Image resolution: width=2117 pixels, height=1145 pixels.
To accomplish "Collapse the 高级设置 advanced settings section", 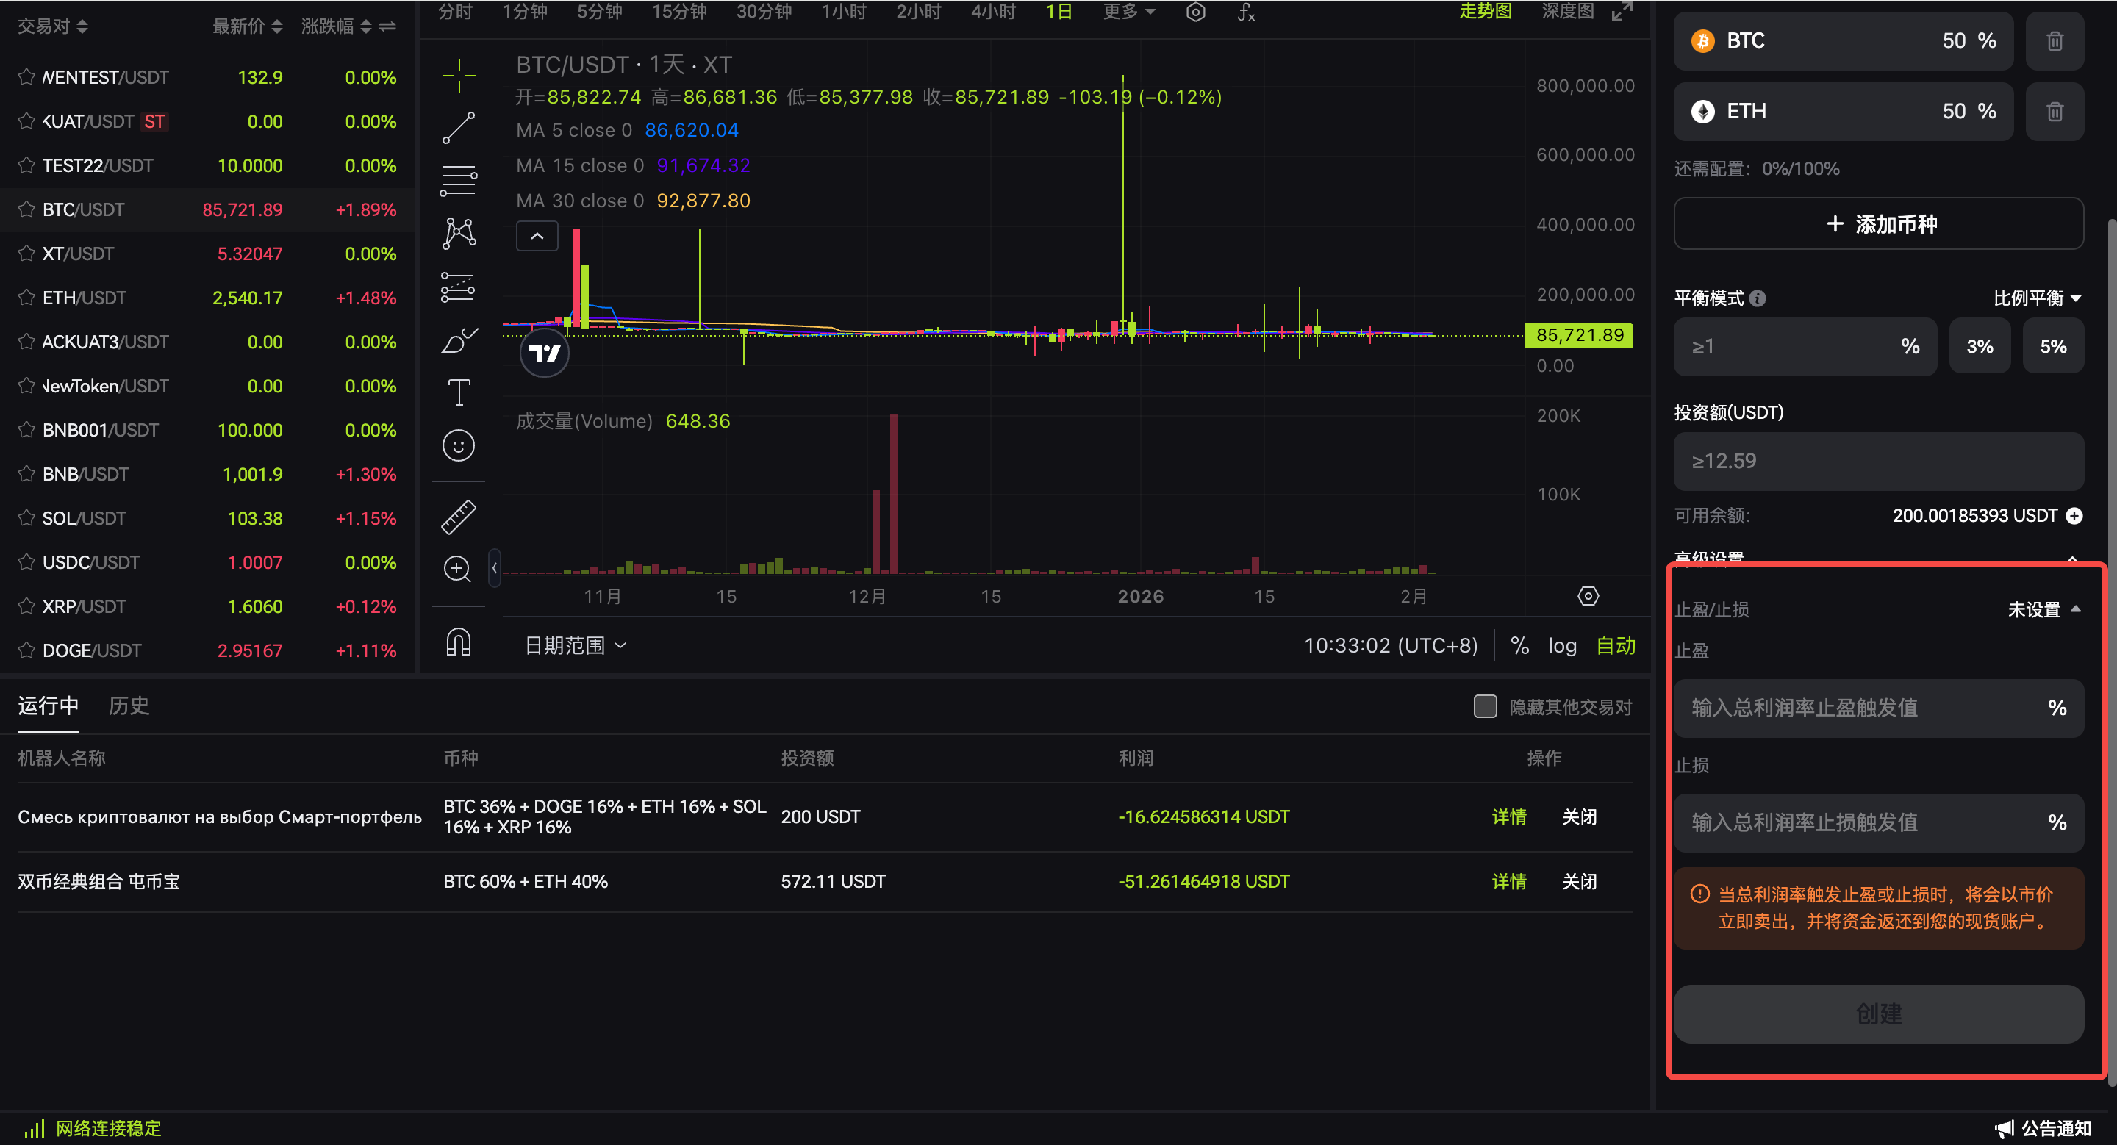I will click(x=2073, y=559).
